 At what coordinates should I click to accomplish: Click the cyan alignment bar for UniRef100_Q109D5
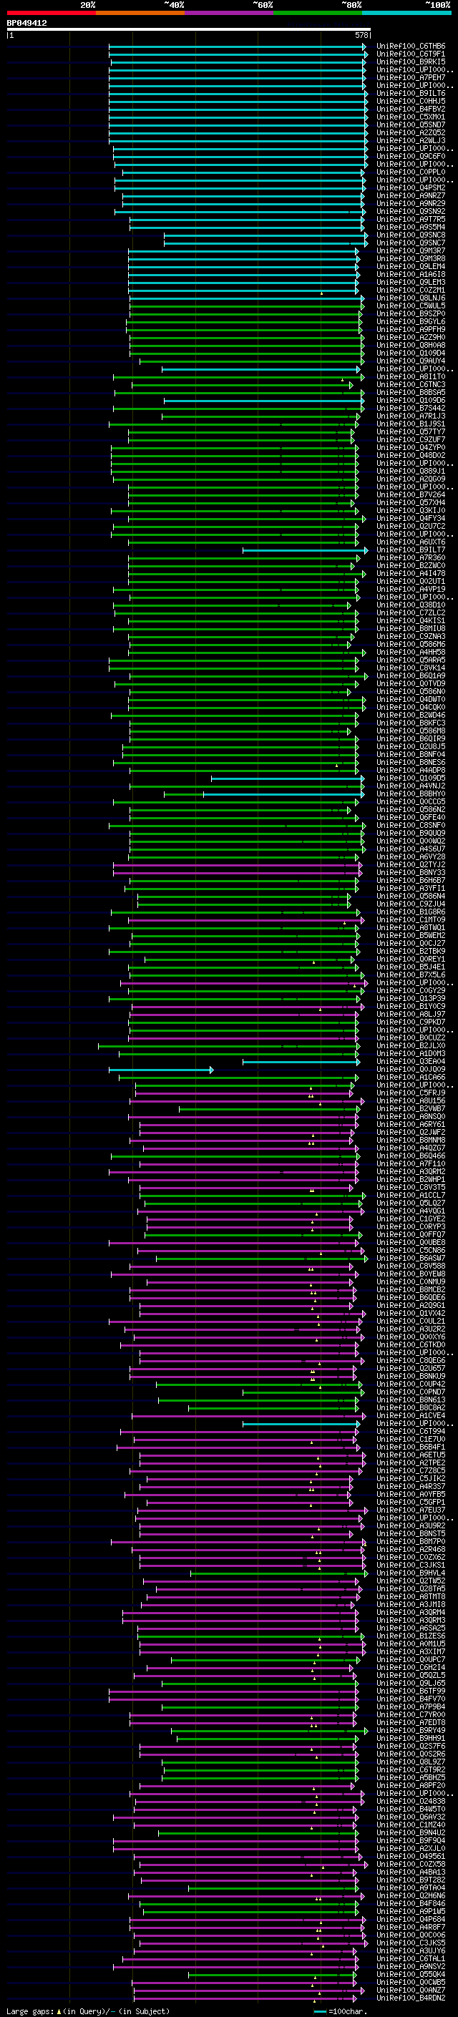pyautogui.click(x=288, y=778)
